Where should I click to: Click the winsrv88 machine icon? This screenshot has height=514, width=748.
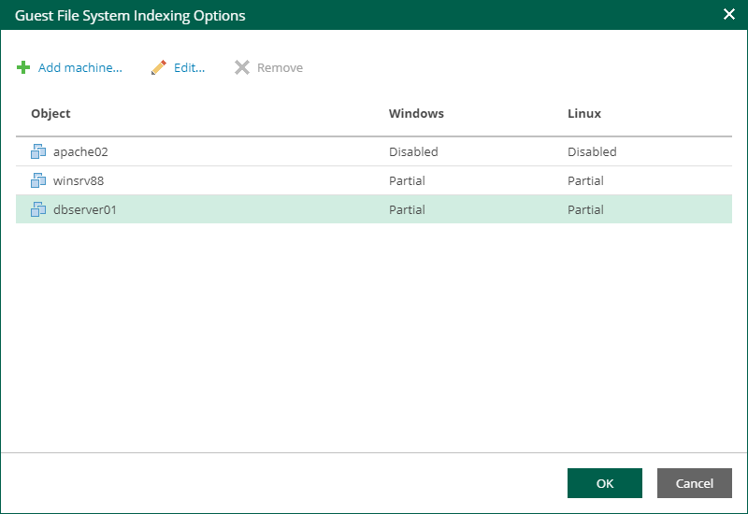pyautogui.click(x=38, y=180)
